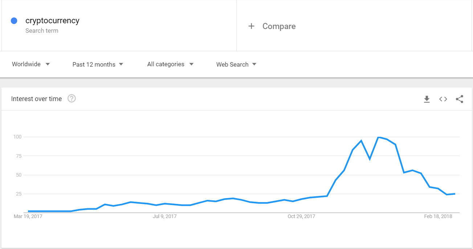Click the Feb 18, 2018 axis label
473x249 pixels.
[438, 216]
